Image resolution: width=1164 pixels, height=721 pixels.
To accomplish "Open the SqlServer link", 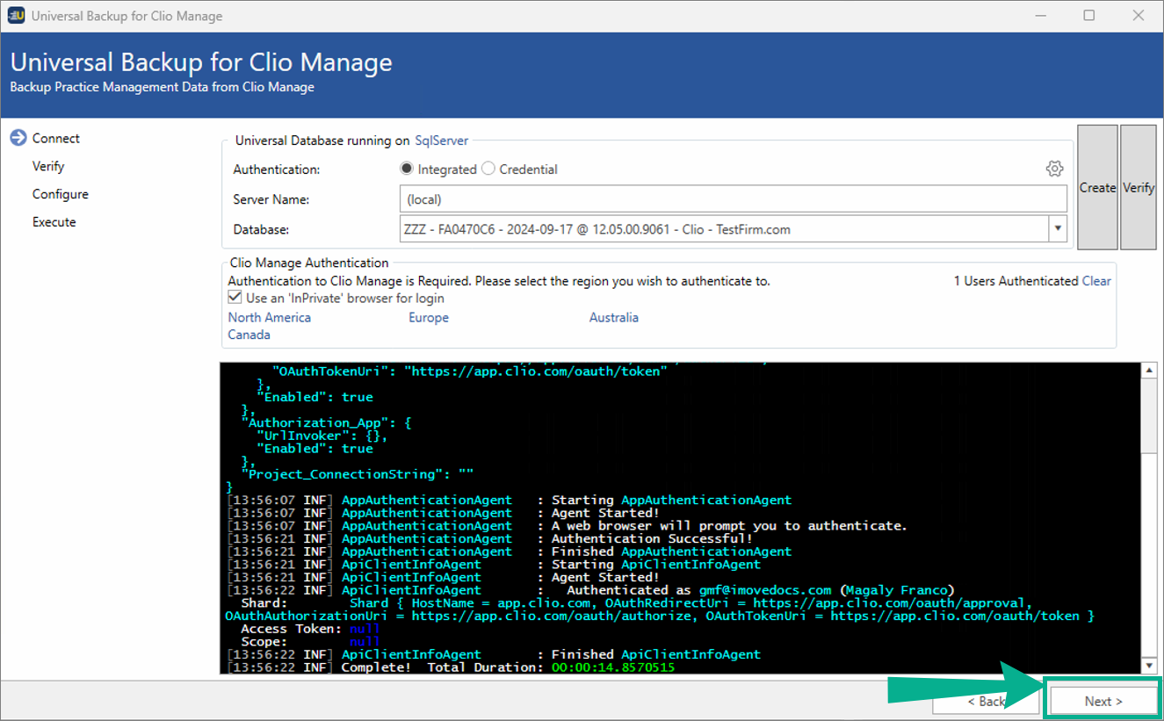I will (442, 141).
